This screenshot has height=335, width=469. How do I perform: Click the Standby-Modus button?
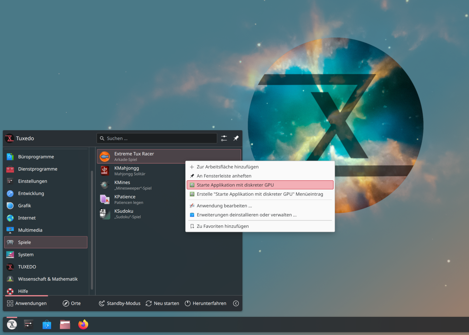tap(120, 303)
